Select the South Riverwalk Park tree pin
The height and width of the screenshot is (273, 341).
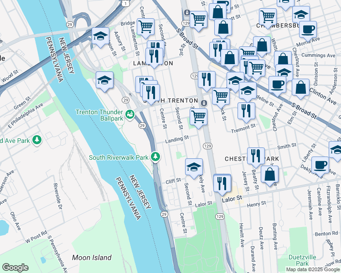[x=155, y=157]
